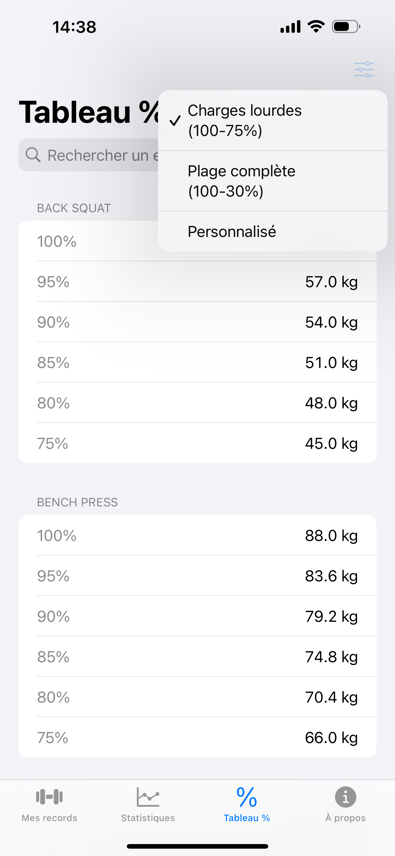Choose Plage complète (100-30%) option
395x856 pixels.
(273, 181)
